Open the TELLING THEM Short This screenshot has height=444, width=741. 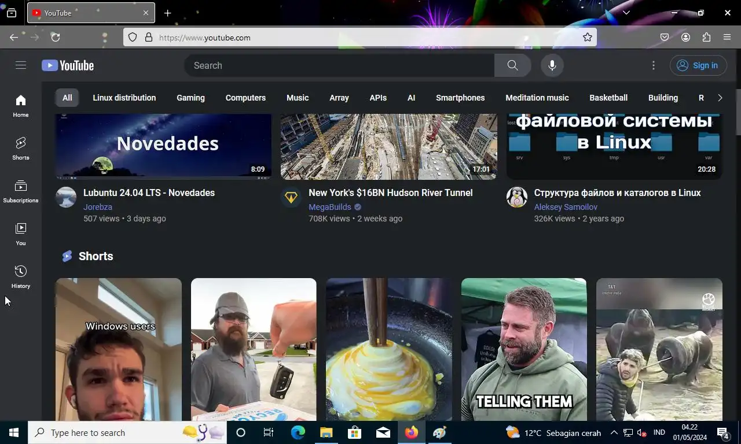pyautogui.click(x=524, y=349)
